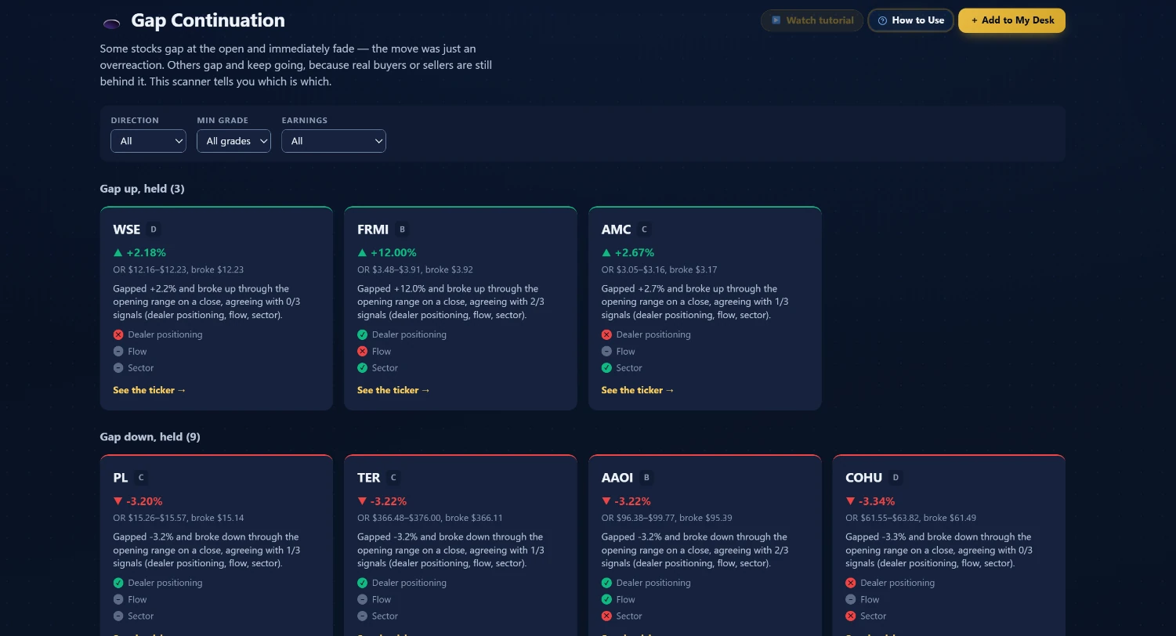Click the AAOI ticker heading

tap(617, 478)
